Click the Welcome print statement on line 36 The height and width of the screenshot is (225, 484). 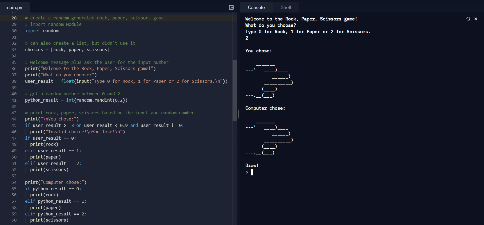click(x=90, y=68)
